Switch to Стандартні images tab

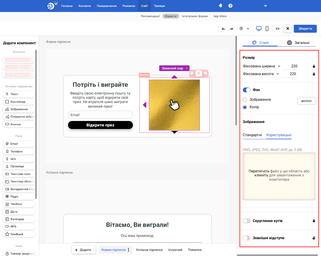(252, 135)
